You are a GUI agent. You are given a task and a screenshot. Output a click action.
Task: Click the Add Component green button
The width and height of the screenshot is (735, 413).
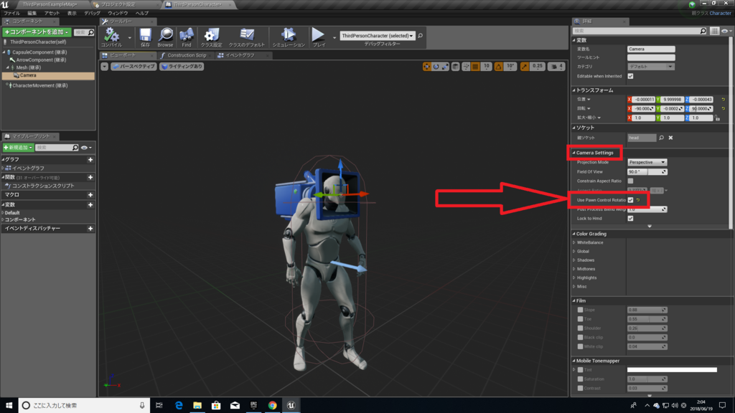(37, 32)
